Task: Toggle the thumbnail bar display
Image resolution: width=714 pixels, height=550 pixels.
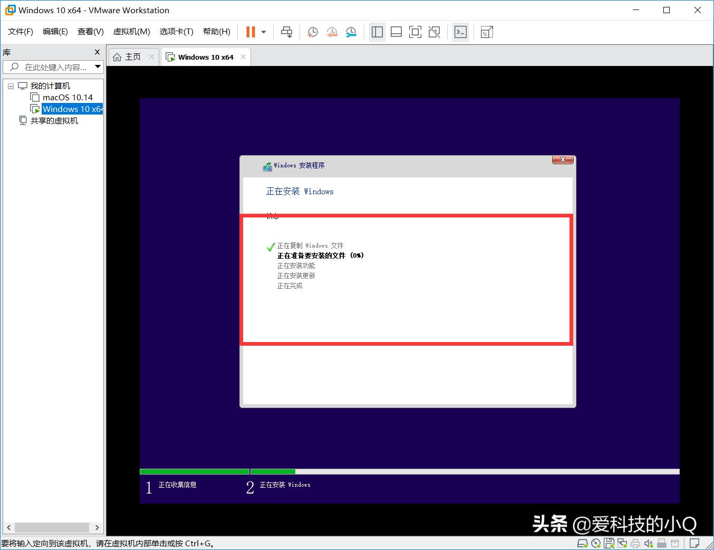Action: tap(396, 32)
